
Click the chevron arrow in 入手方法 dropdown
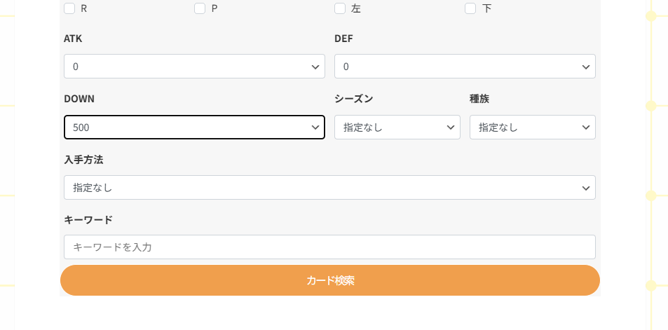click(585, 188)
